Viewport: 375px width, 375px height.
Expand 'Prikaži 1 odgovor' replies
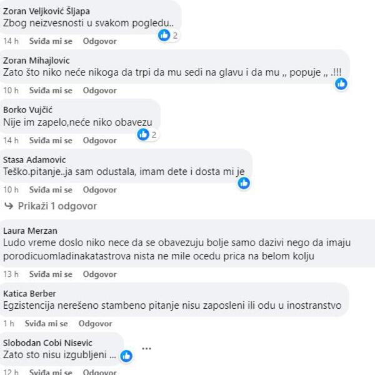(57, 206)
